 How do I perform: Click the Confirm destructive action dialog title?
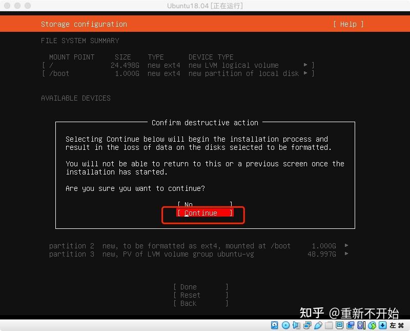tap(205, 123)
